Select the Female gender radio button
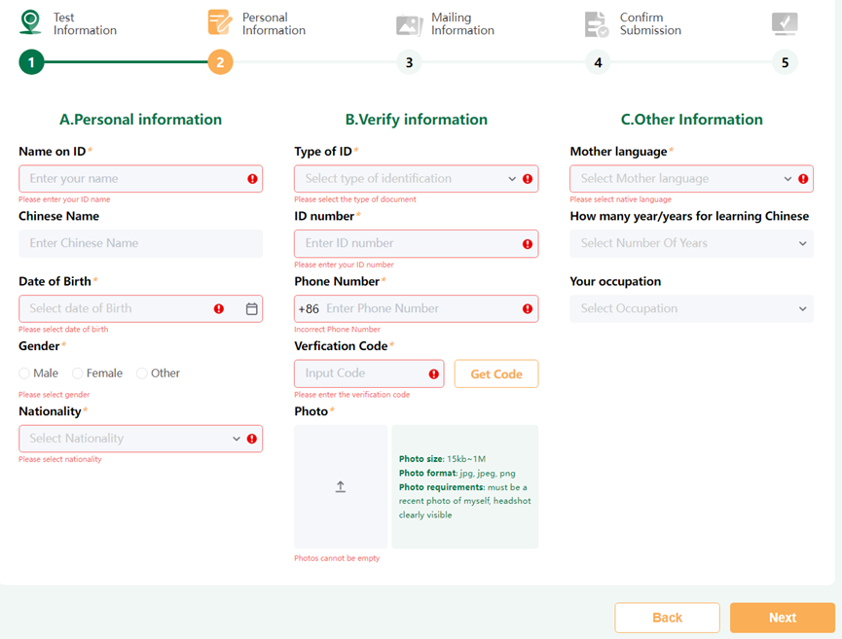Image resolution: width=842 pixels, height=639 pixels. pos(77,373)
